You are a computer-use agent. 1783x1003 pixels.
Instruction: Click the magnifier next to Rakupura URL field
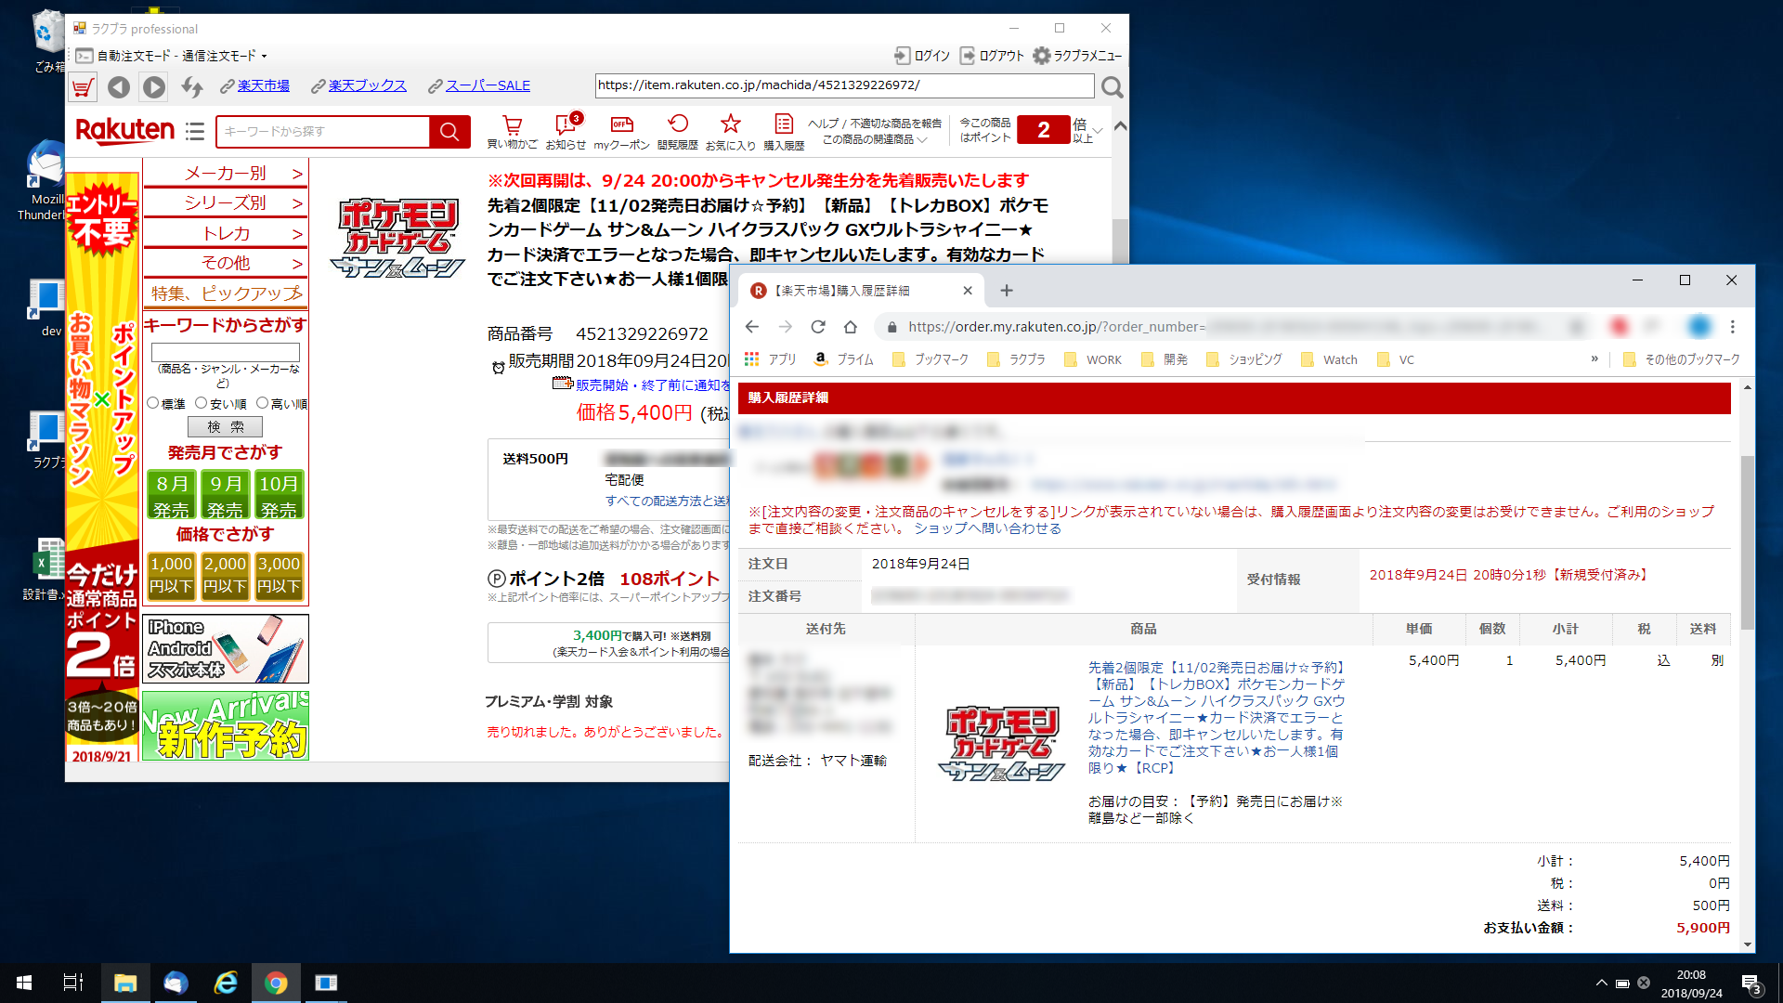1112,87
